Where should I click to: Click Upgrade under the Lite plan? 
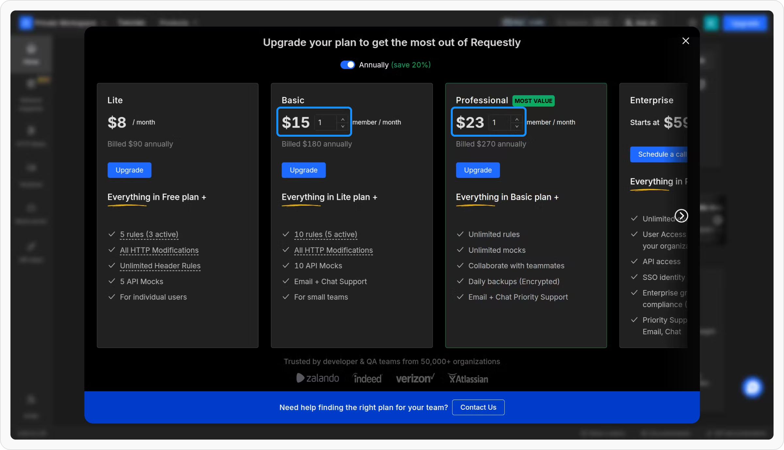coord(129,170)
